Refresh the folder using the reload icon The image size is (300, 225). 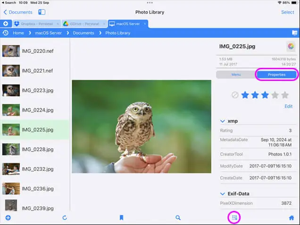(x=65, y=217)
